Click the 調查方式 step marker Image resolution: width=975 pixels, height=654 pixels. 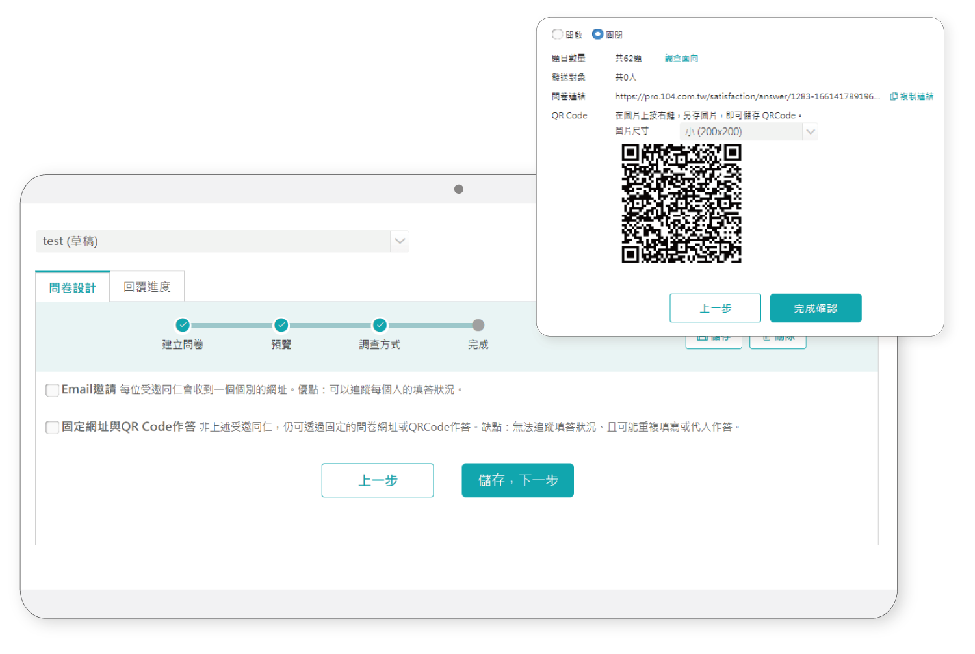click(380, 325)
